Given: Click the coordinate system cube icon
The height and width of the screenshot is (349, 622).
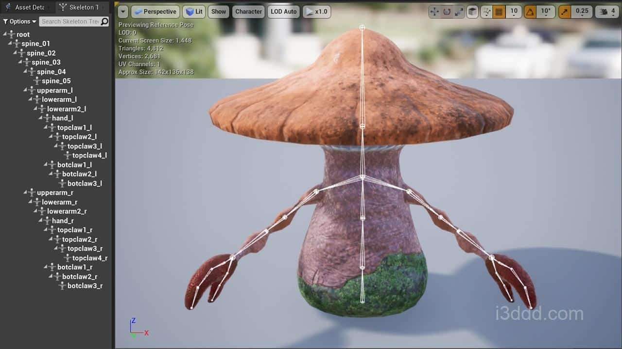Looking at the screenshot, I should 472,12.
